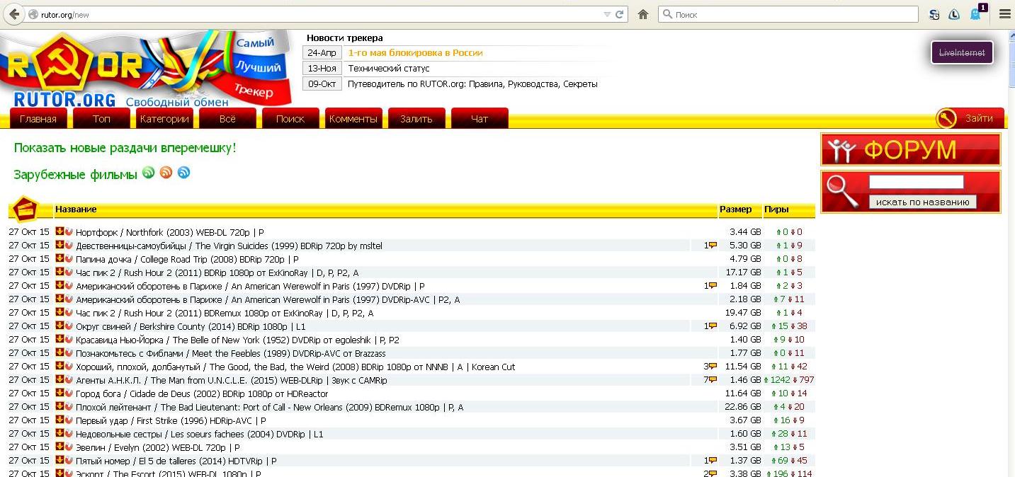Open the '1-го мая блокировка в России' news link
The width and height of the screenshot is (1015, 477).
(x=415, y=53)
